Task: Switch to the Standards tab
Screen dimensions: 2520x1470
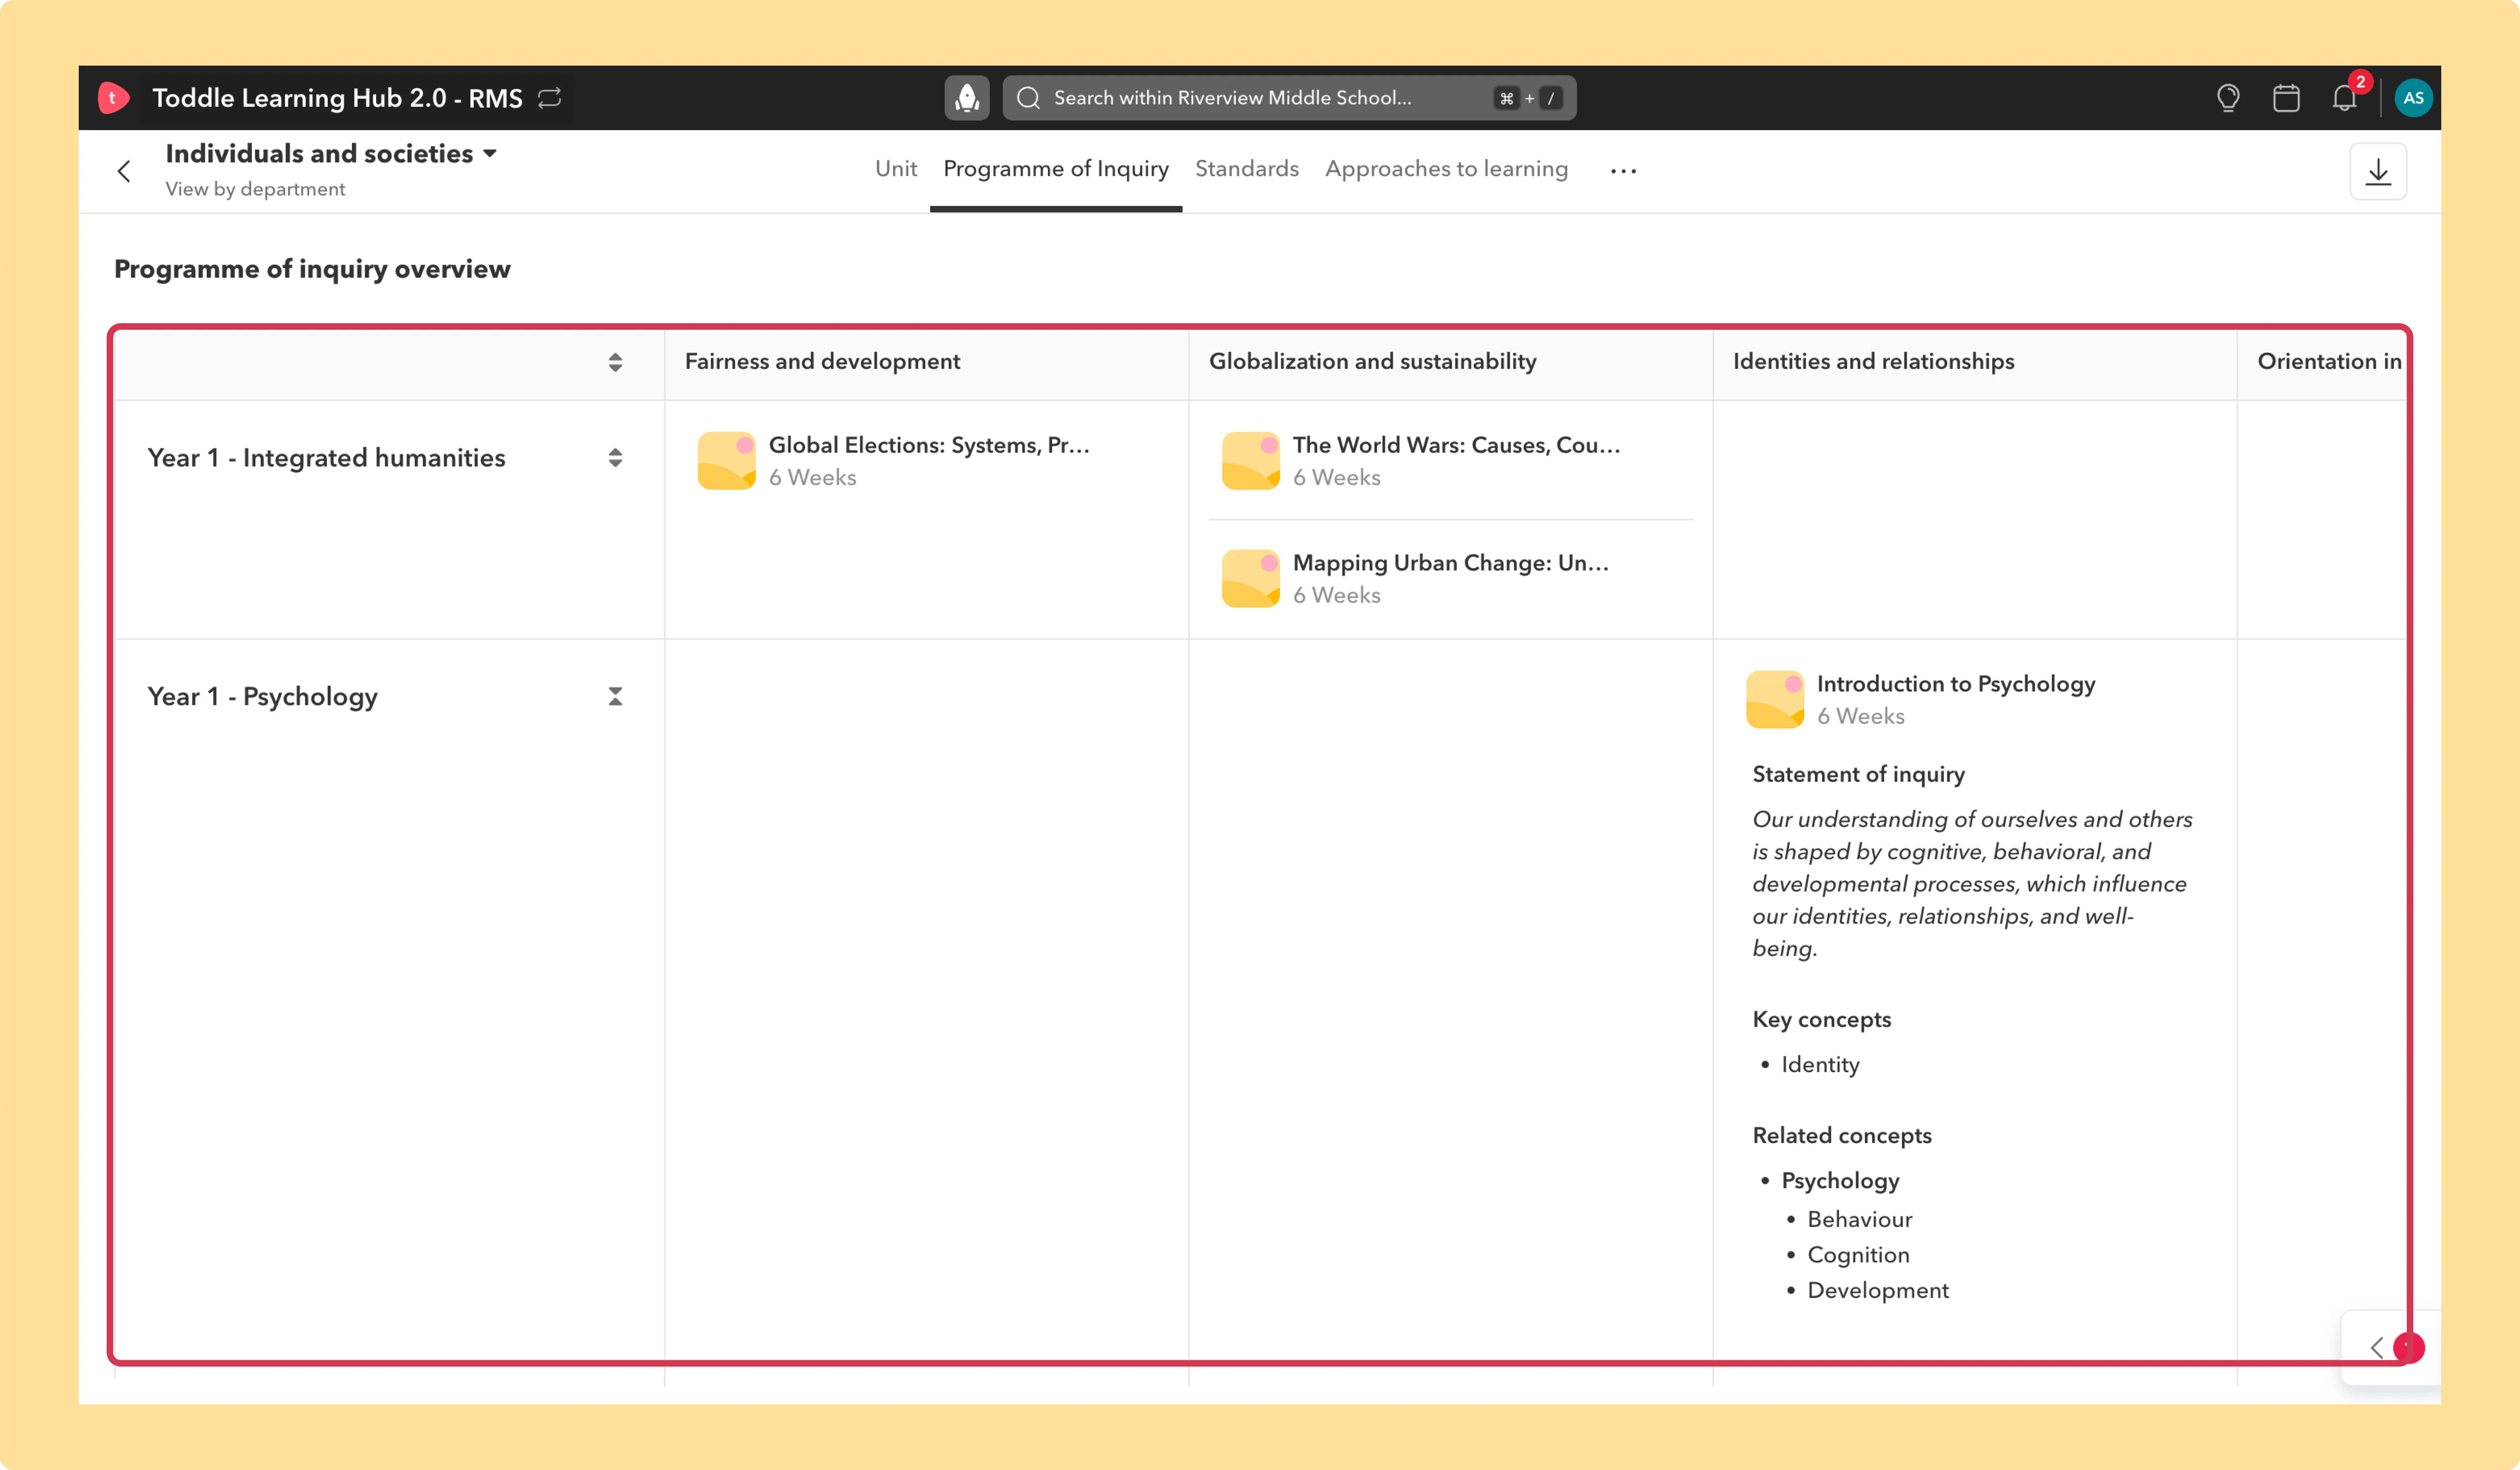Action: click(1247, 169)
